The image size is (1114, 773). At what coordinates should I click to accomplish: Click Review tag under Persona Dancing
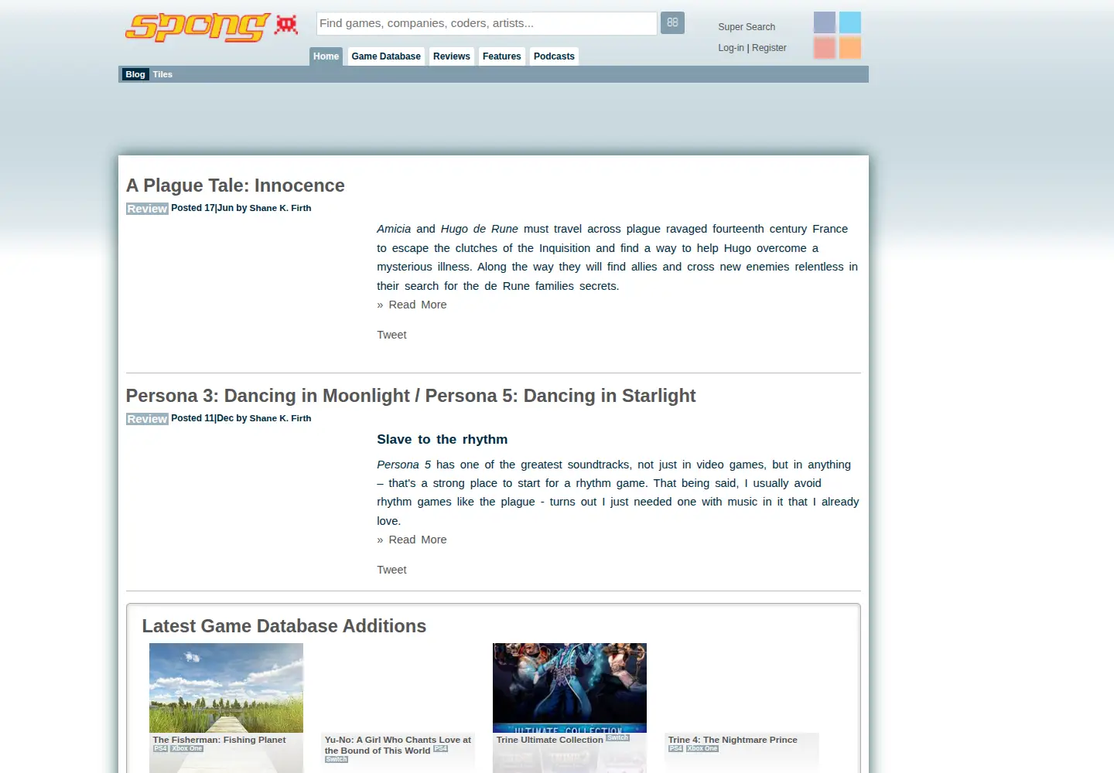coord(147,419)
